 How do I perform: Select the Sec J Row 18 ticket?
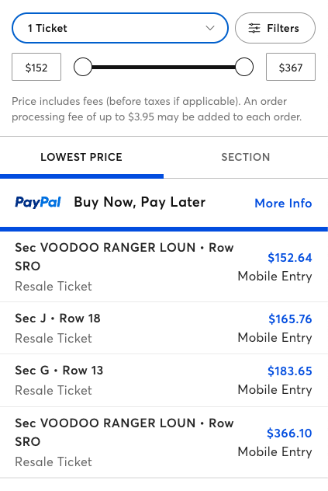[x=164, y=328]
